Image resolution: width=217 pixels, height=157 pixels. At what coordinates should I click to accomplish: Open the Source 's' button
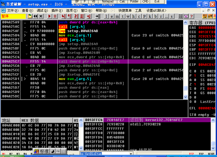pyautogui.click(x=172, y=16)
